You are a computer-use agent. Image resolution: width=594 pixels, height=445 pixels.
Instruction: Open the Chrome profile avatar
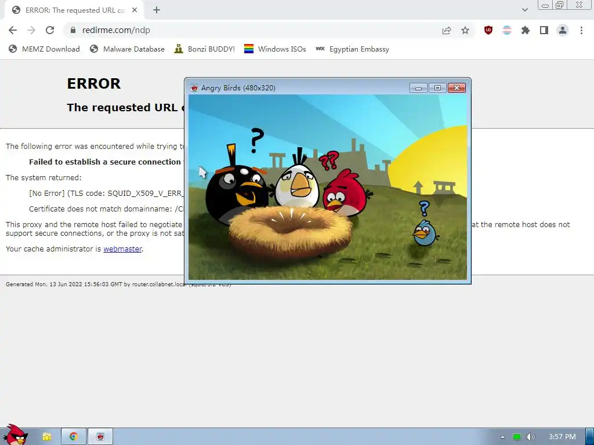563,30
